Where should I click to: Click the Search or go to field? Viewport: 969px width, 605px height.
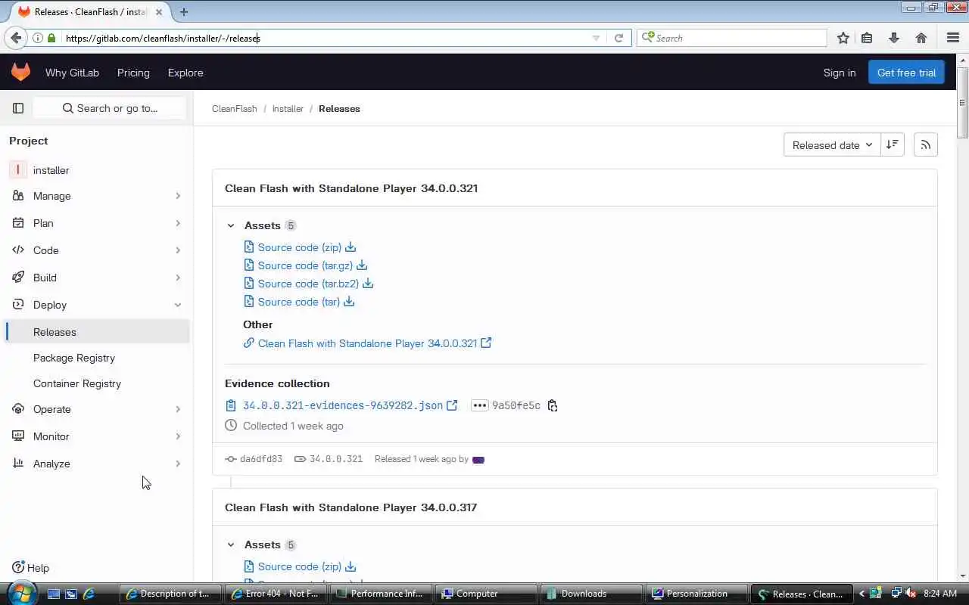pos(110,108)
